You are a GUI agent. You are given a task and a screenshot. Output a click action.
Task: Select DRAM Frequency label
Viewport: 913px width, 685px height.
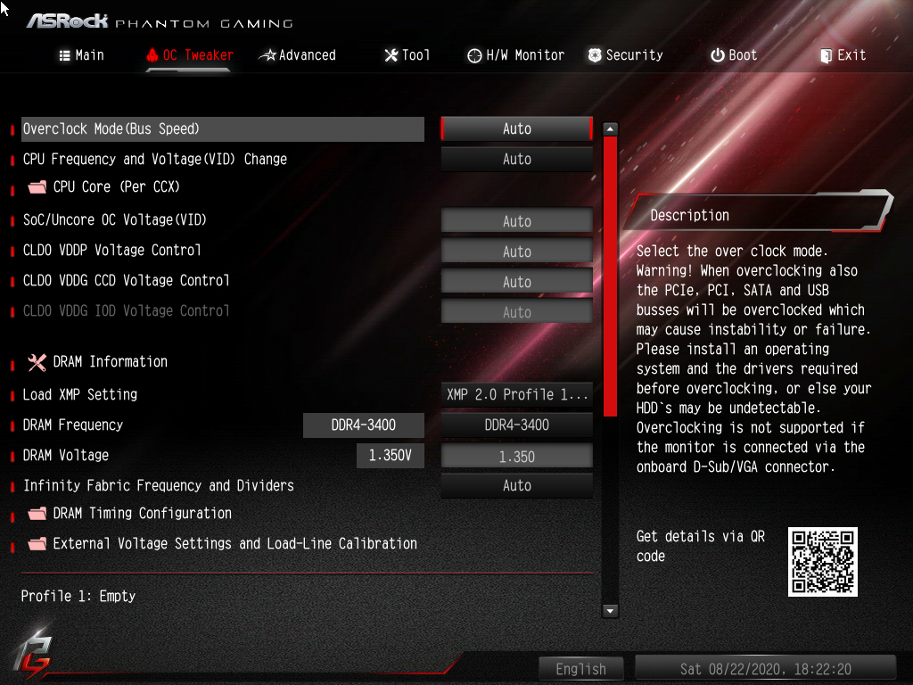pos(73,425)
